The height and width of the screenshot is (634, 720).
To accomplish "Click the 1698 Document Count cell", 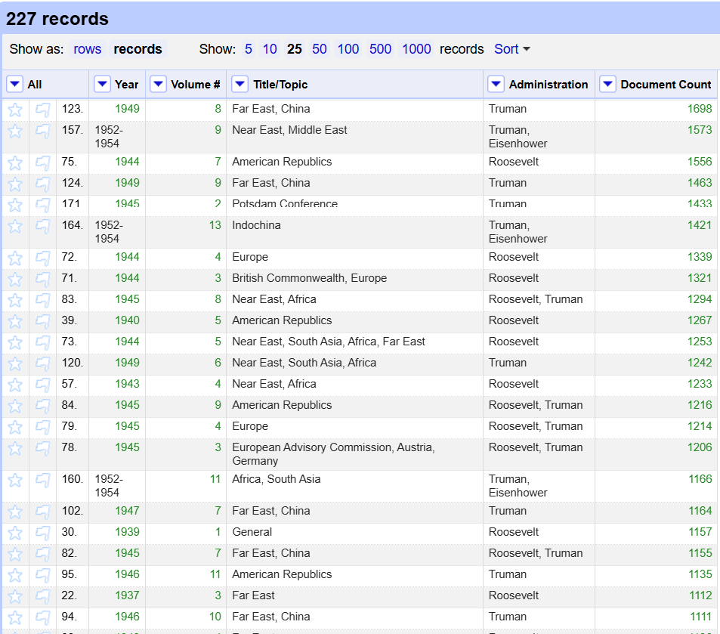I will click(x=699, y=109).
